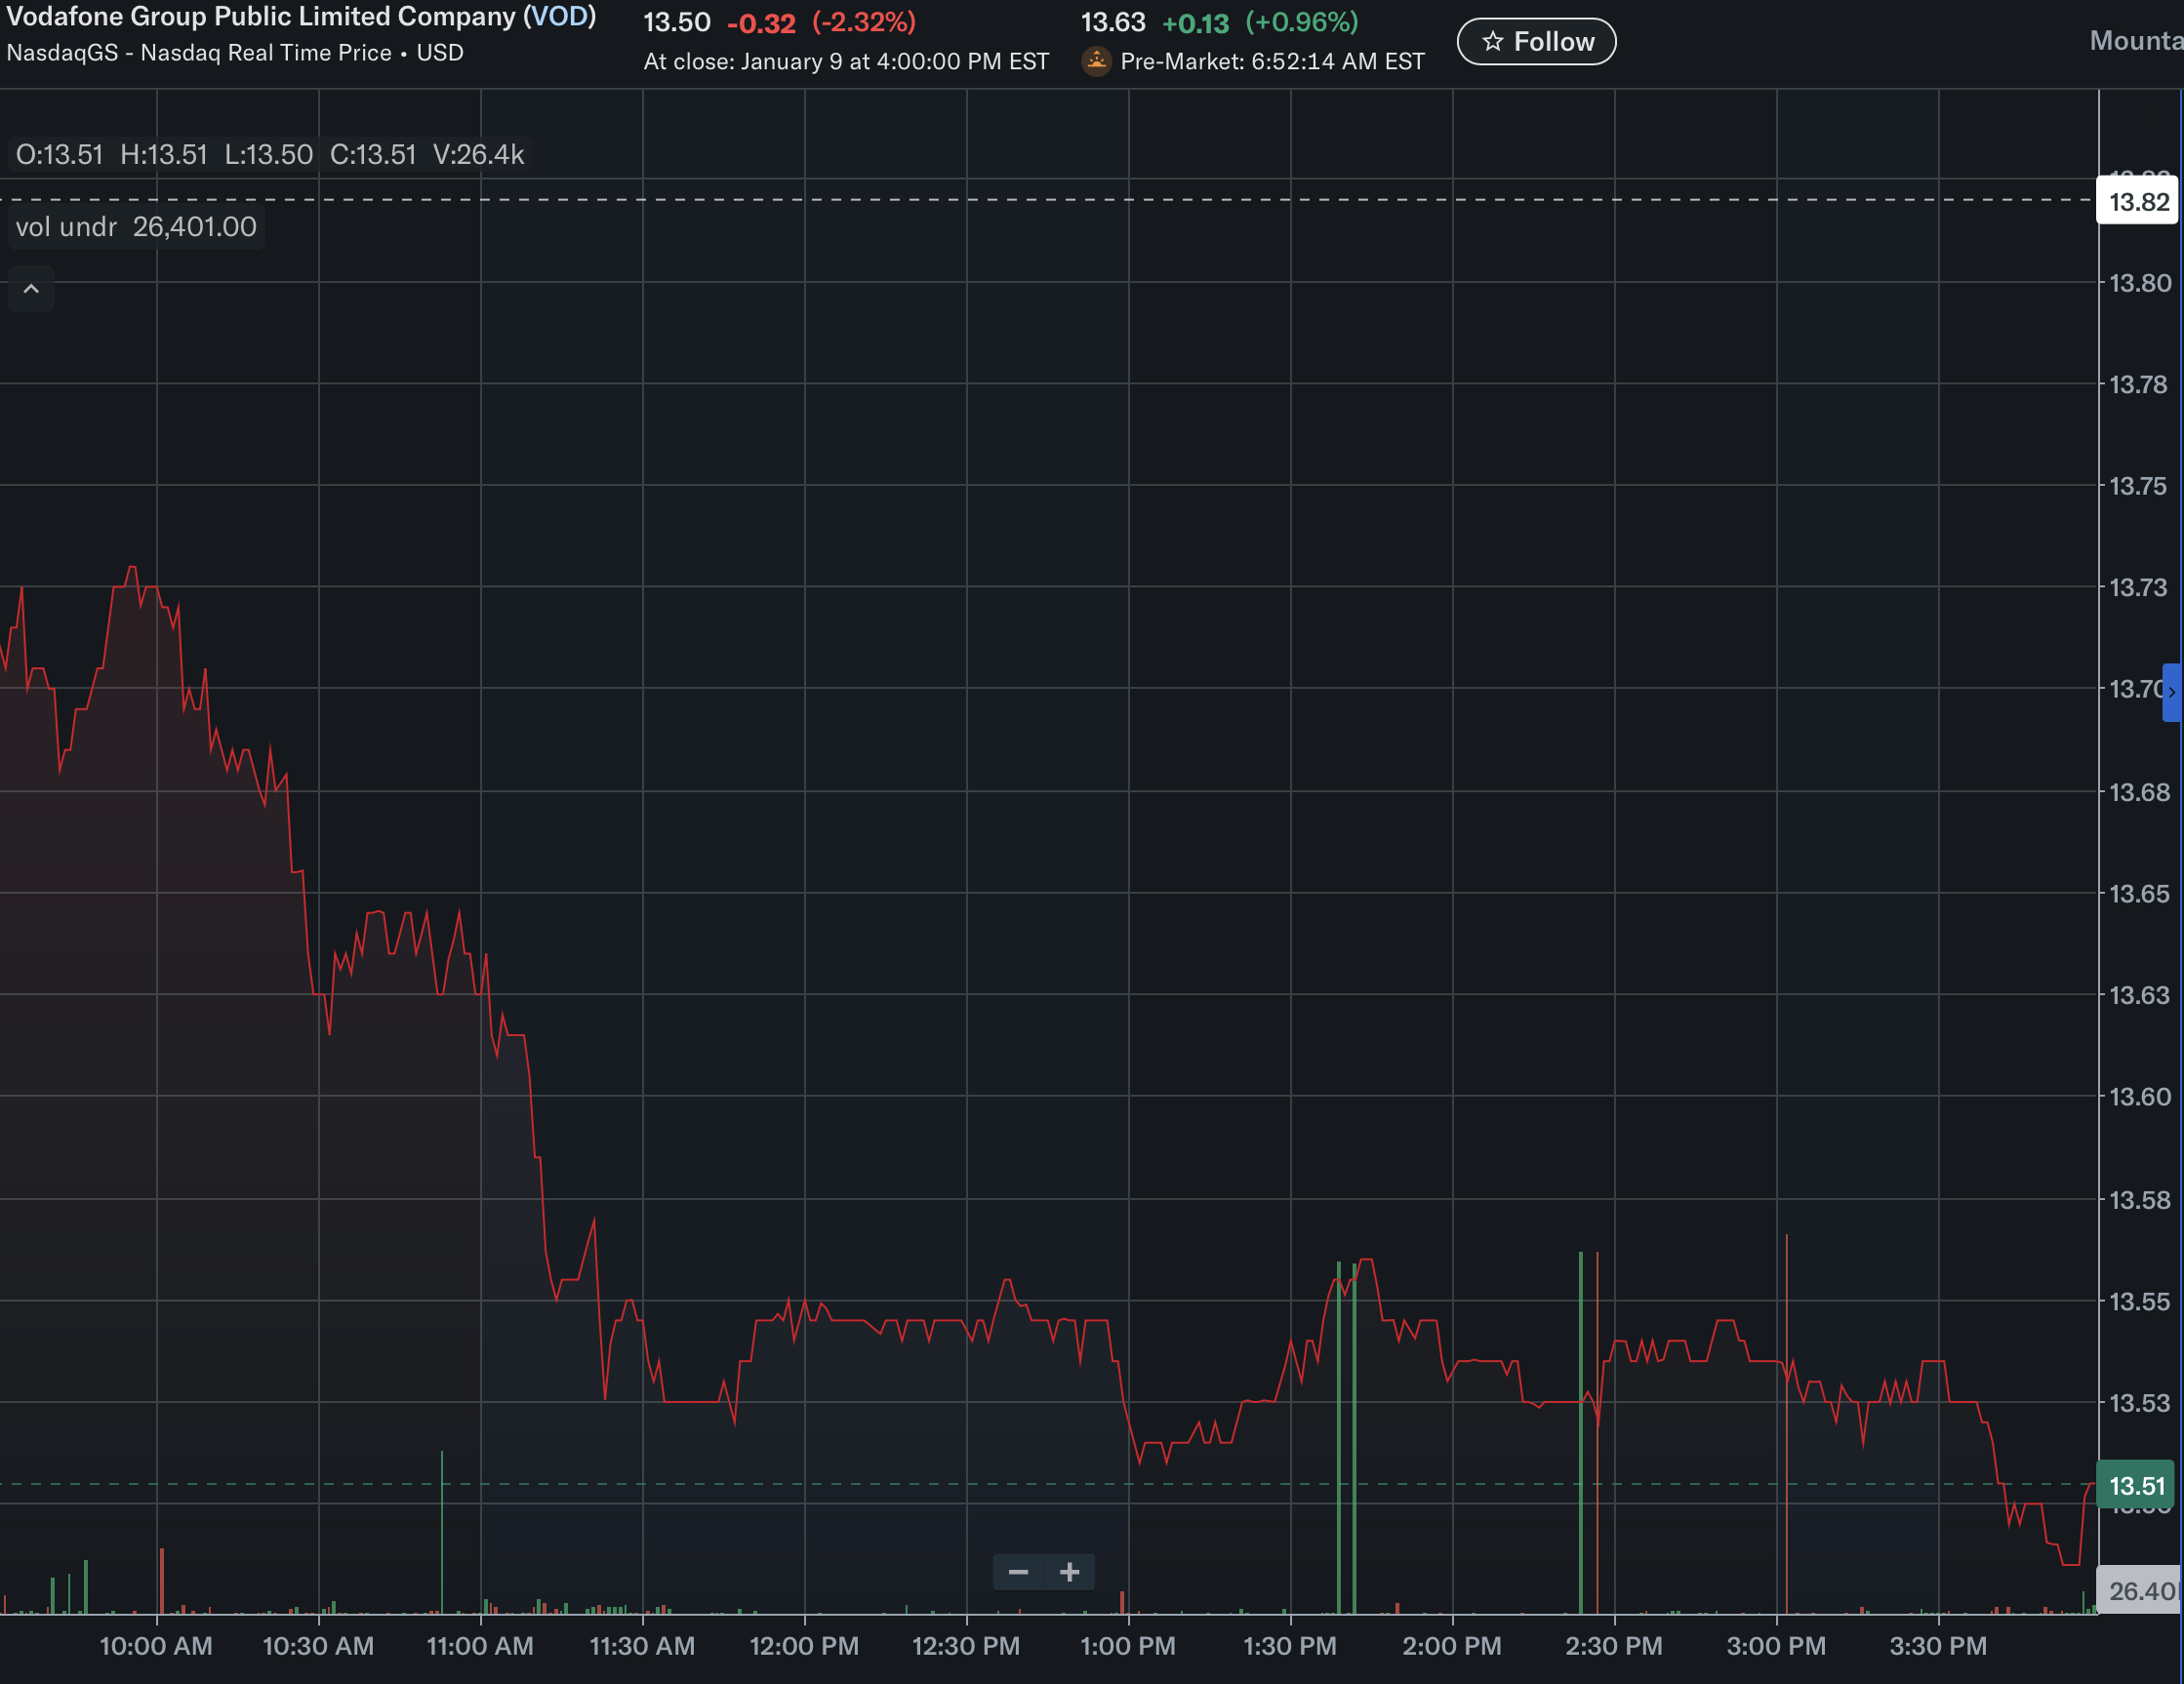The image size is (2184, 1684).
Task: Click the 3:30 PM time axis label
Action: [x=1937, y=1646]
